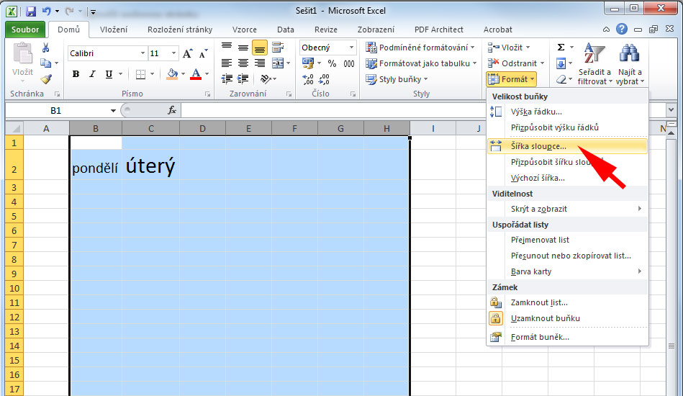Open the Soubor file tab
The width and height of the screenshot is (683, 396).
[24, 30]
